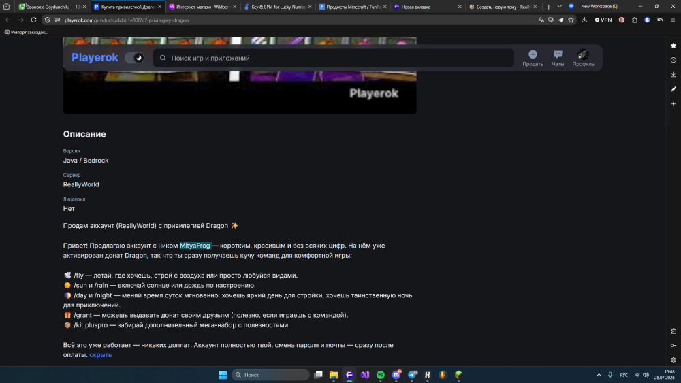Click the "Описание" heading
681x383 pixels.
[x=84, y=134]
